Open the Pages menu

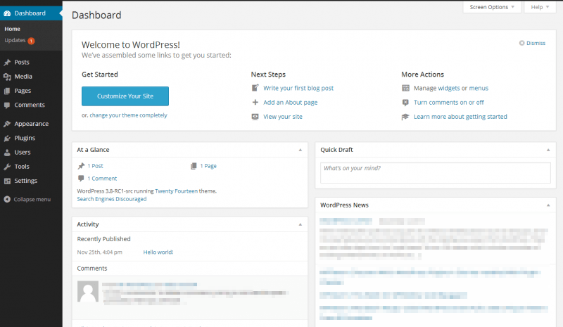click(x=23, y=91)
